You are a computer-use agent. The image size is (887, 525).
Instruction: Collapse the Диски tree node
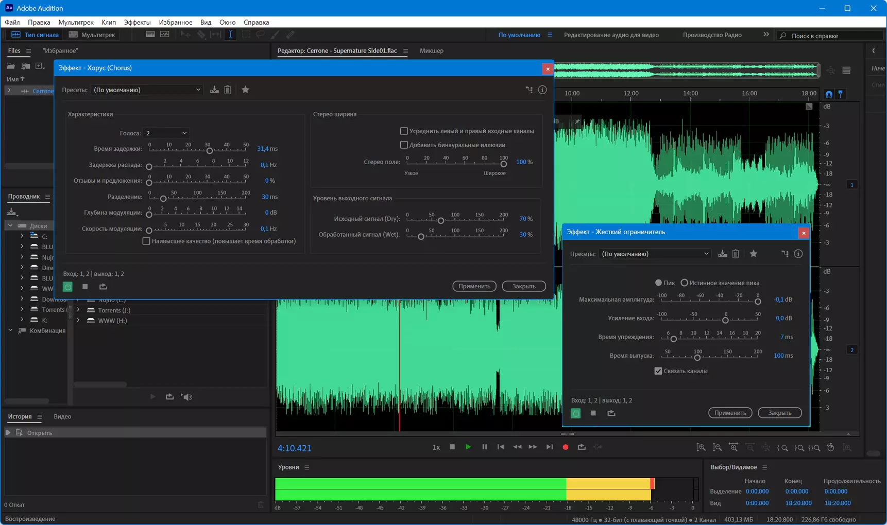tap(10, 225)
